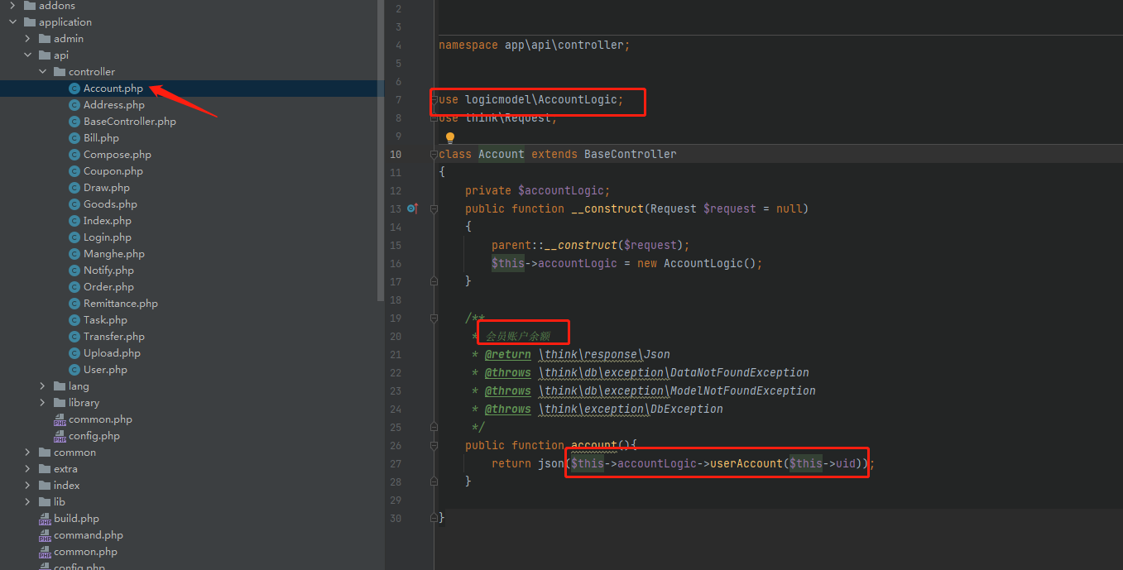Click BaseController in the class declaration

click(x=630, y=154)
